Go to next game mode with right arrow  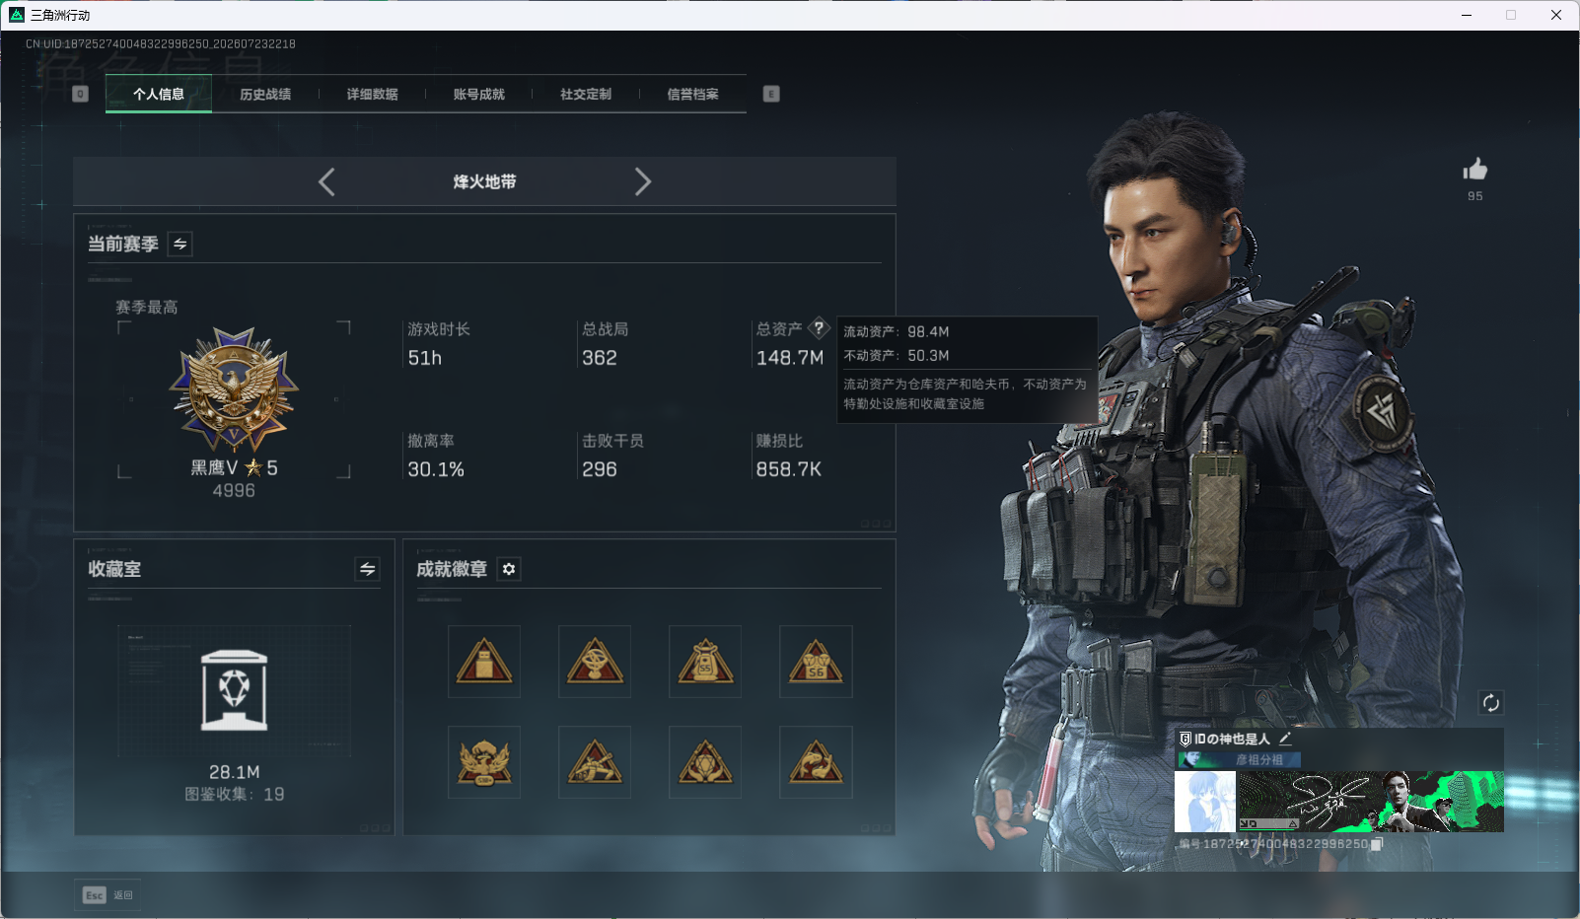click(x=643, y=181)
